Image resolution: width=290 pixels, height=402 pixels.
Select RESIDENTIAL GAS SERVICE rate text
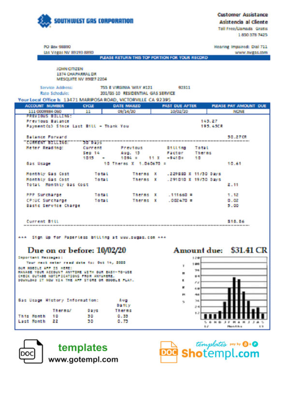pos(149,93)
